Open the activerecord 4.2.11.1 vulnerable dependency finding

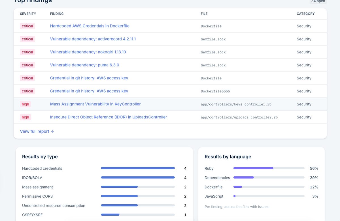93,39
